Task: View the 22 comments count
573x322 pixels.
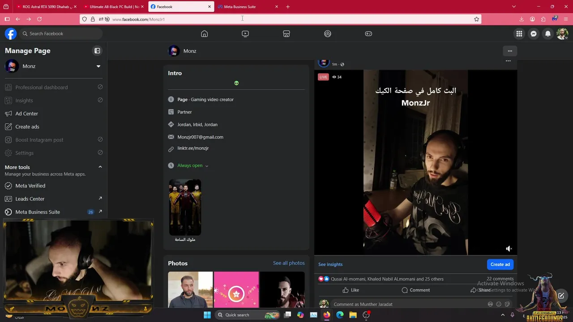Action: coord(500,279)
